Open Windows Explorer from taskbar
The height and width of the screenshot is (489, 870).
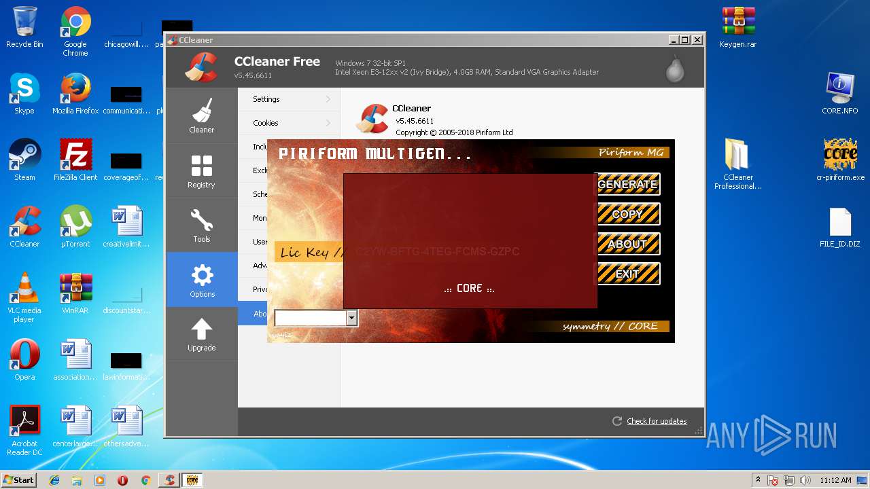click(77, 480)
